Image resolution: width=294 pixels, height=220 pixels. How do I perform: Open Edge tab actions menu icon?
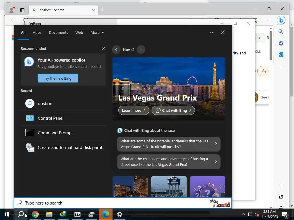point(22,10)
